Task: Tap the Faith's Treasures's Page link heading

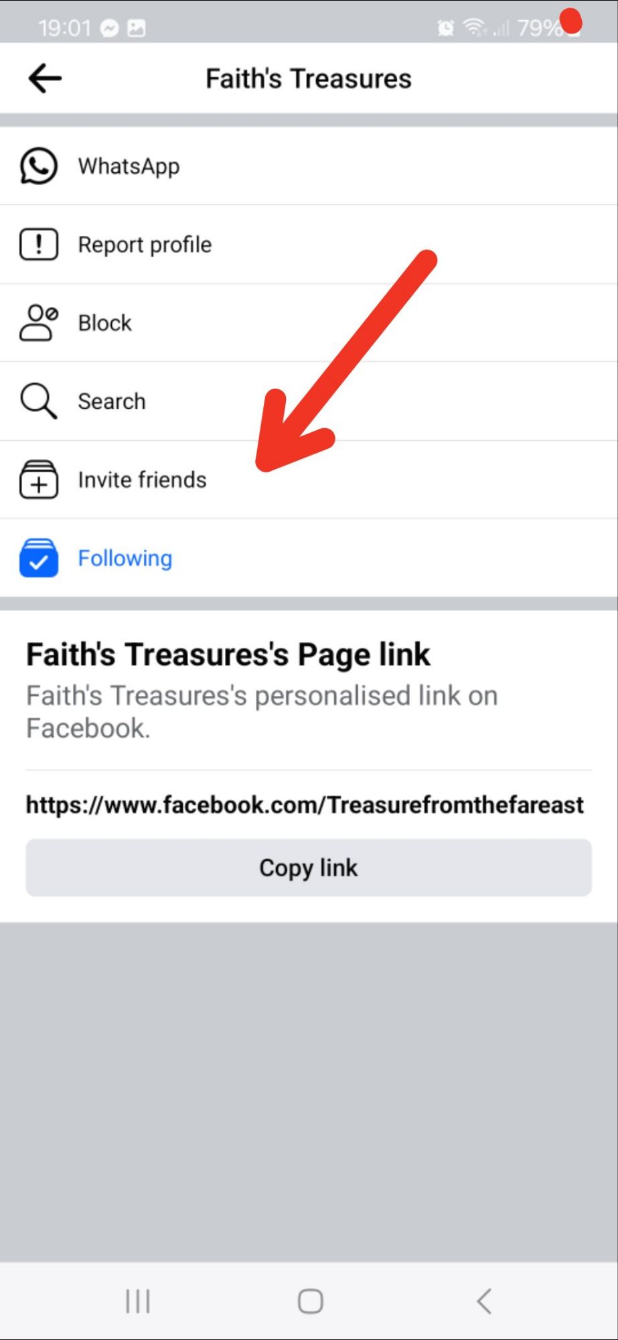Action: [228, 655]
